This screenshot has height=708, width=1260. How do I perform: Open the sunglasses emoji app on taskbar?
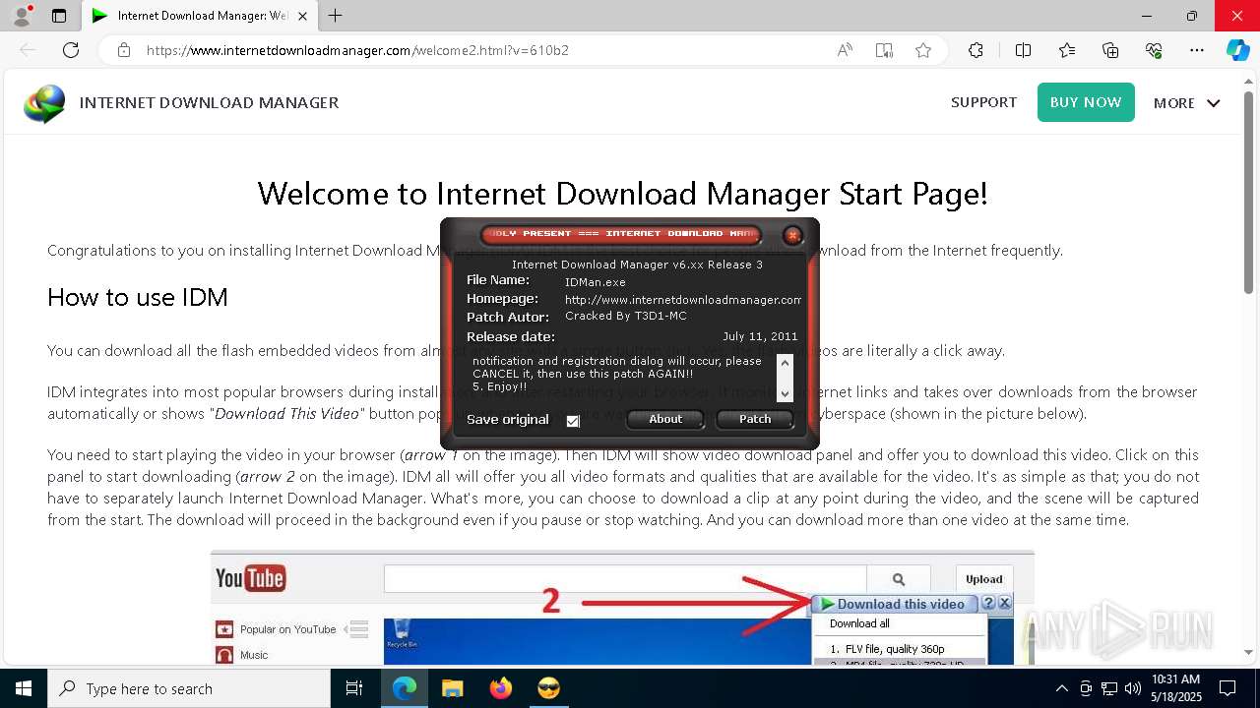[x=548, y=688]
